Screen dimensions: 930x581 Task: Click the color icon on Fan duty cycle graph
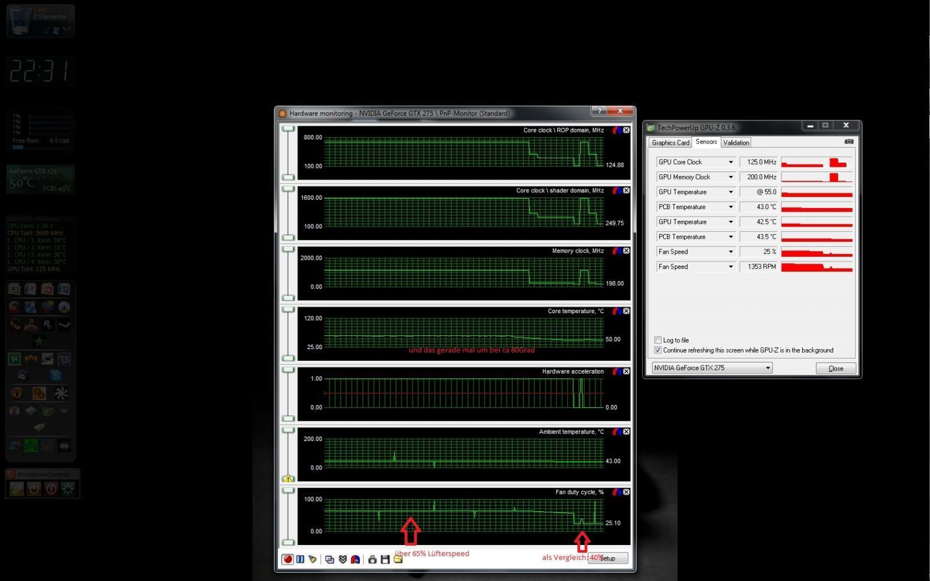[617, 492]
